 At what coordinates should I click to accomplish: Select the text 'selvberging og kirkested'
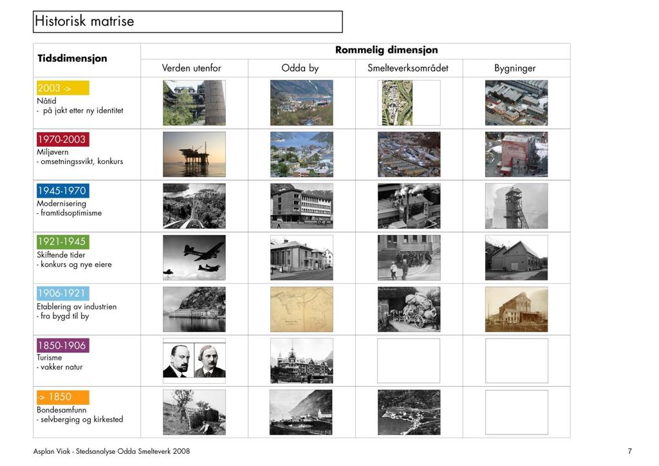pyautogui.click(x=82, y=420)
